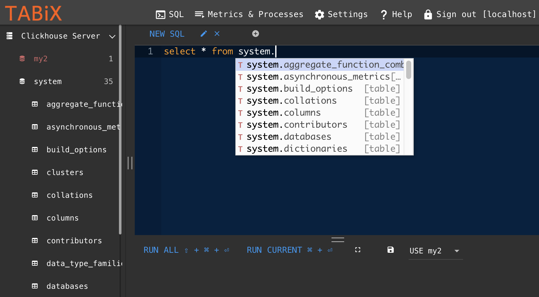Screen dimensions: 539x297
Task: Click the Help question mark icon
Action: 384,15
